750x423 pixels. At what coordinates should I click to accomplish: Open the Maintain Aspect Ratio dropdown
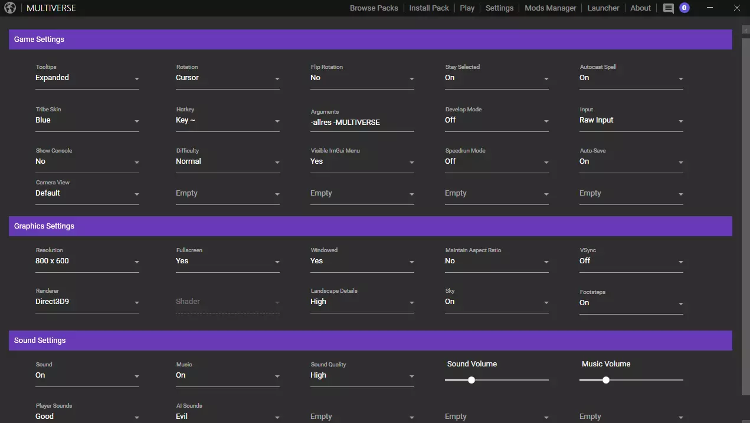pyautogui.click(x=497, y=261)
